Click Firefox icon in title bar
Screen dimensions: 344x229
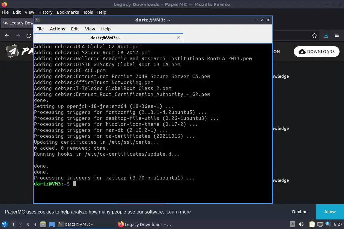[4, 4]
